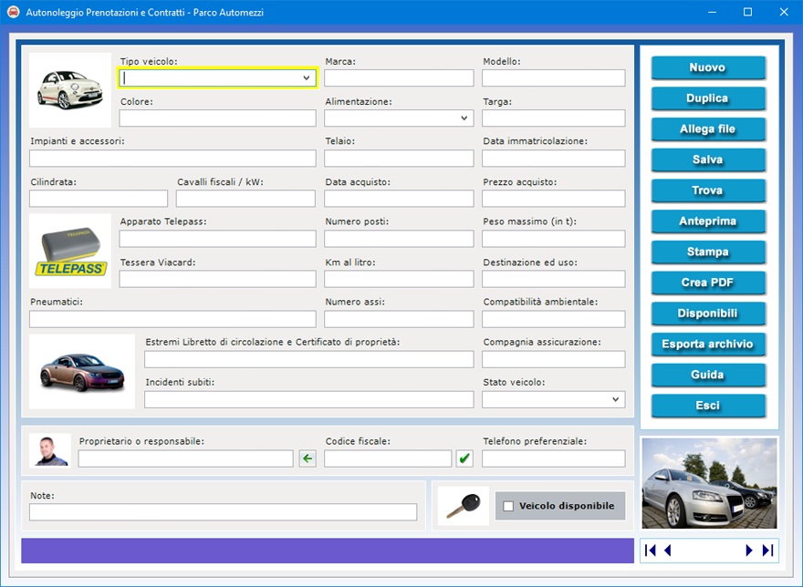Click the Peso massimo (in t) field
Screen dimensions: 803x587
pos(554,239)
